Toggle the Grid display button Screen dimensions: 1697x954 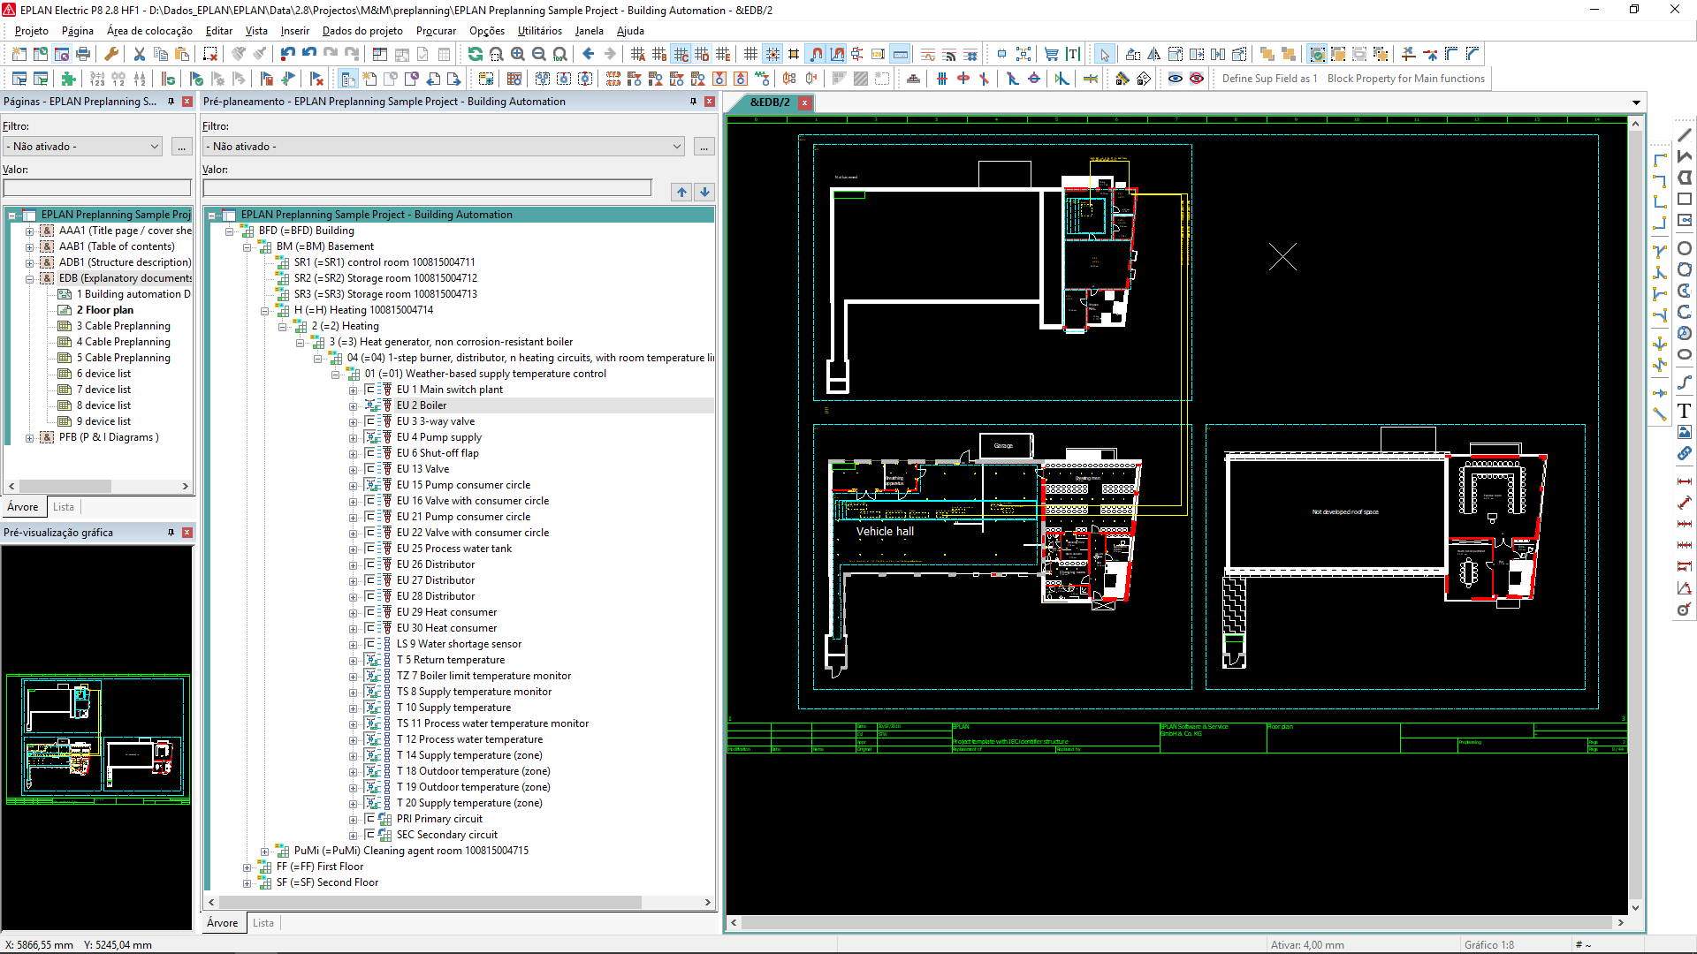(750, 54)
